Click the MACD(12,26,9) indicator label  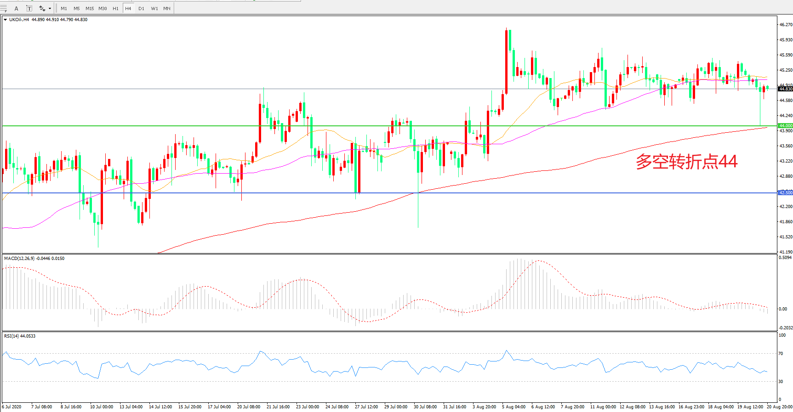(x=34, y=259)
